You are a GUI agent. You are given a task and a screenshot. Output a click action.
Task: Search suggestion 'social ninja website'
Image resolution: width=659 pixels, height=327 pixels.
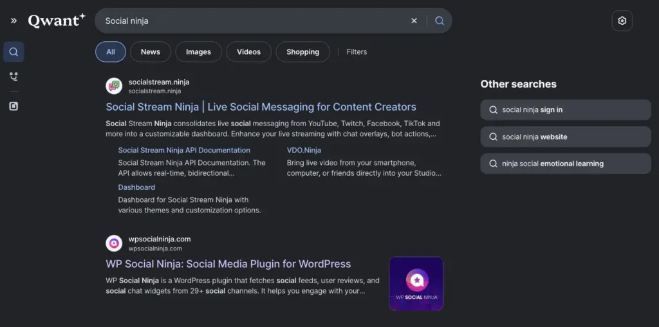coord(566,136)
